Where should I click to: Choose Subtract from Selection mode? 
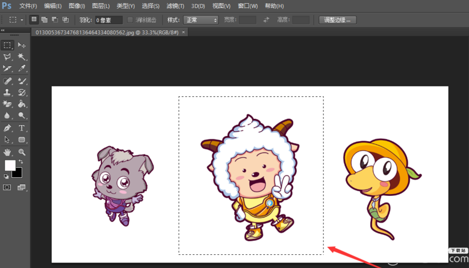(55, 20)
